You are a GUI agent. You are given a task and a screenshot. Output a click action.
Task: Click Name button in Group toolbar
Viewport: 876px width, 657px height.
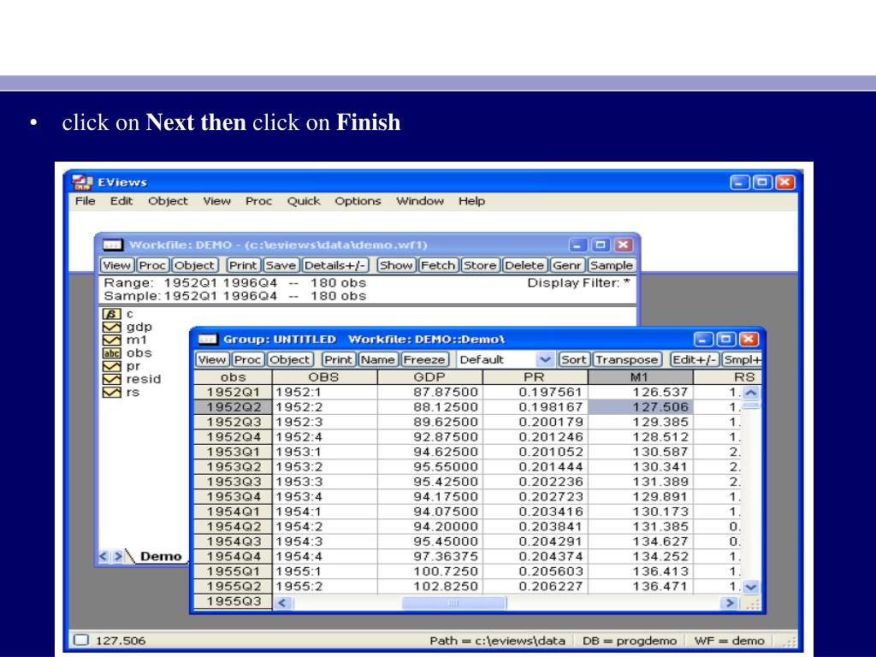pyautogui.click(x=377, y=360)
